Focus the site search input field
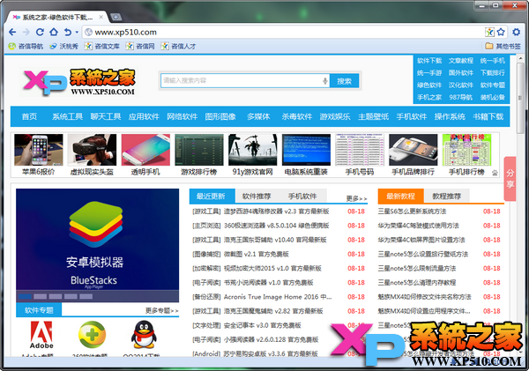 tap(245, 81)
